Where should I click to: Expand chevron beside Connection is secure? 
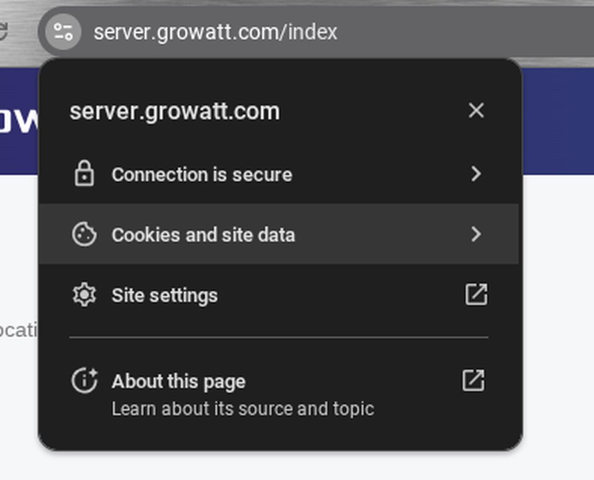coord(476,174)
